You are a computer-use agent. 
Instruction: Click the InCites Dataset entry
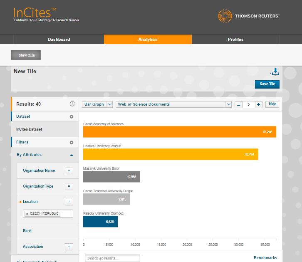[x=29, y=129]
